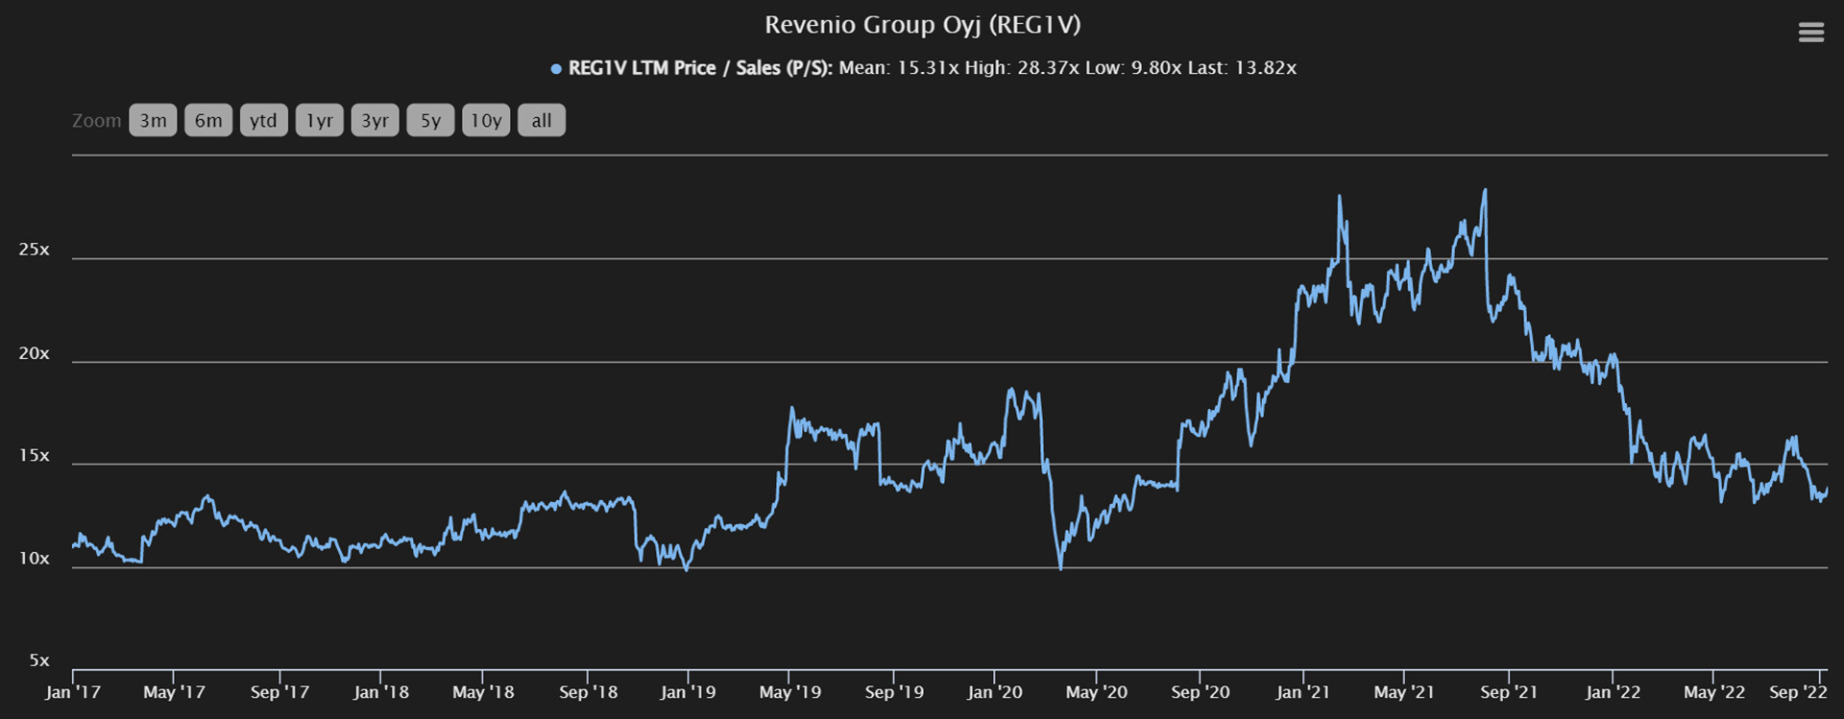Screen dimensions: 1844x719
Task: Click the May '20 x-axis label
Action: pyautogui.click(x=1097, y=692)
